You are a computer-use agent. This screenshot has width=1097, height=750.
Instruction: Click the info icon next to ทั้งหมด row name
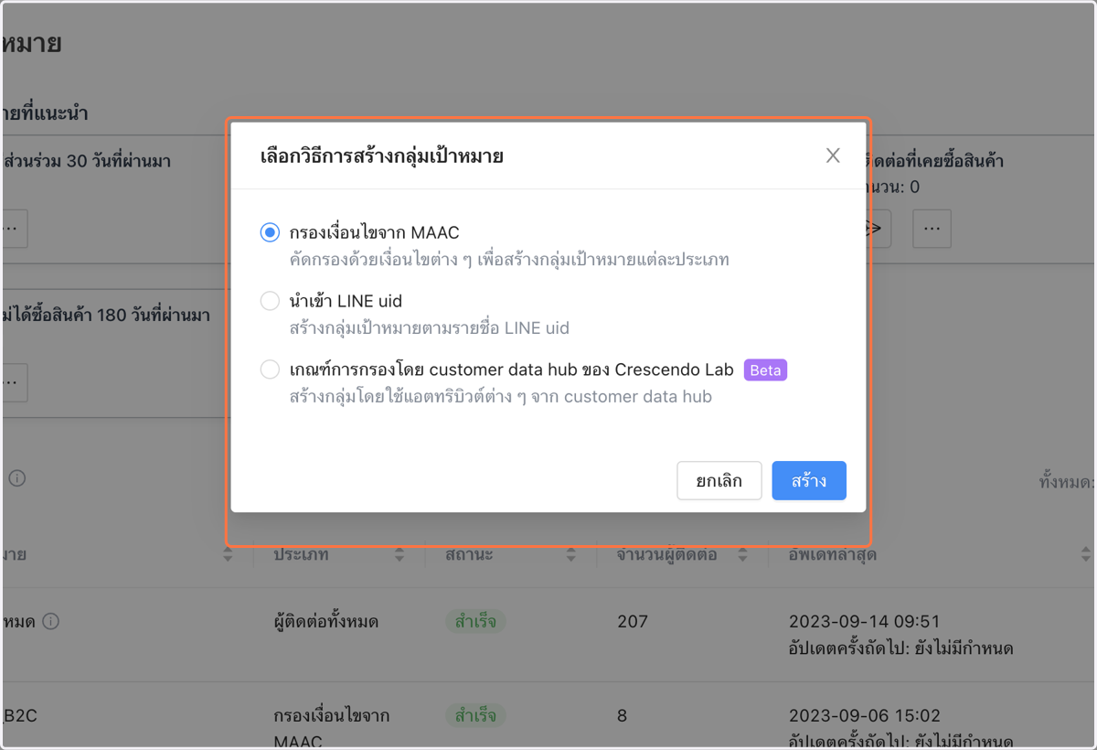pyautogui.click(x=51, y=622)
